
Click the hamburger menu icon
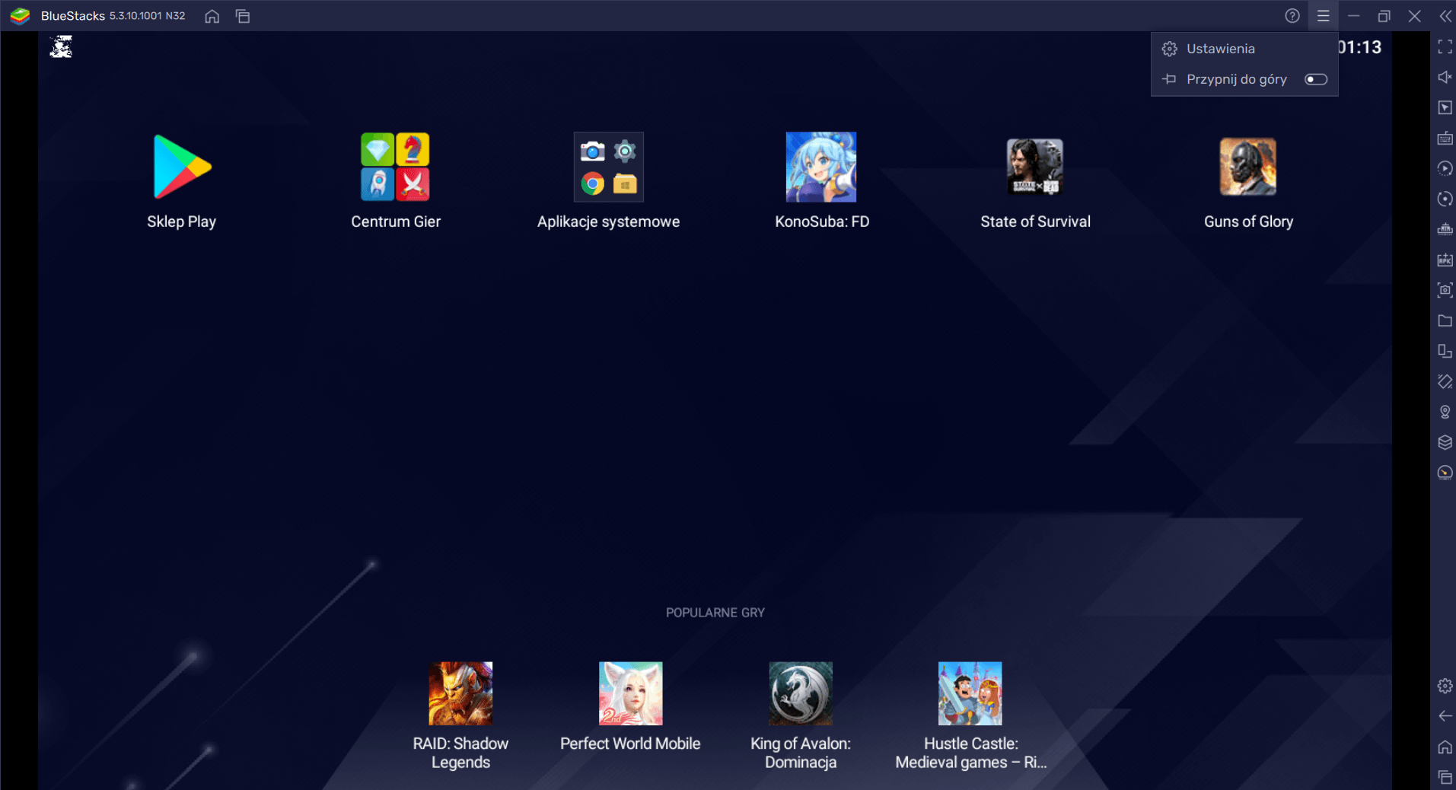click(1324, 16)
